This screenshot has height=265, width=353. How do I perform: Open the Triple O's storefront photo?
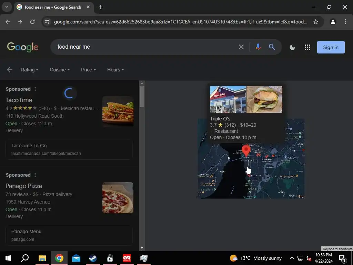pyautogui.click(x=228, y=99)
